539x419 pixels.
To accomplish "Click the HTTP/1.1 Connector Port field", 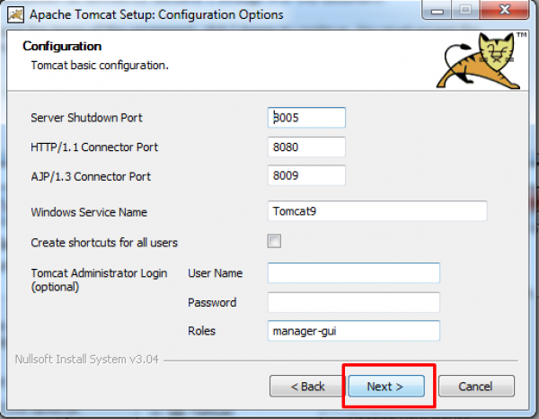I will pos(306,147).
